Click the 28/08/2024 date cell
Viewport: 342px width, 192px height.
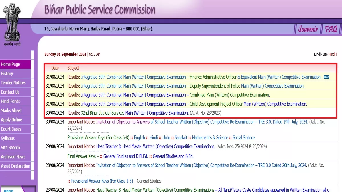[55, 165]
